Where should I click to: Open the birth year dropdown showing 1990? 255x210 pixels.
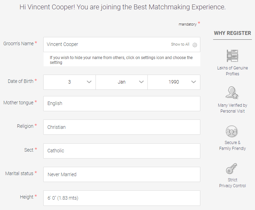(174, 82)
